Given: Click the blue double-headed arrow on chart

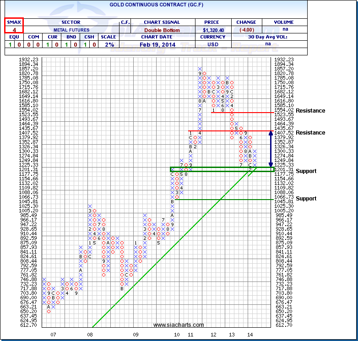Looking at the screenshot, I should pos(270,150).
